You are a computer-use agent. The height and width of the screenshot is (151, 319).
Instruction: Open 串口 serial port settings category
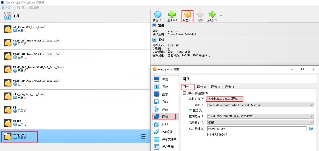coord(165,124)
